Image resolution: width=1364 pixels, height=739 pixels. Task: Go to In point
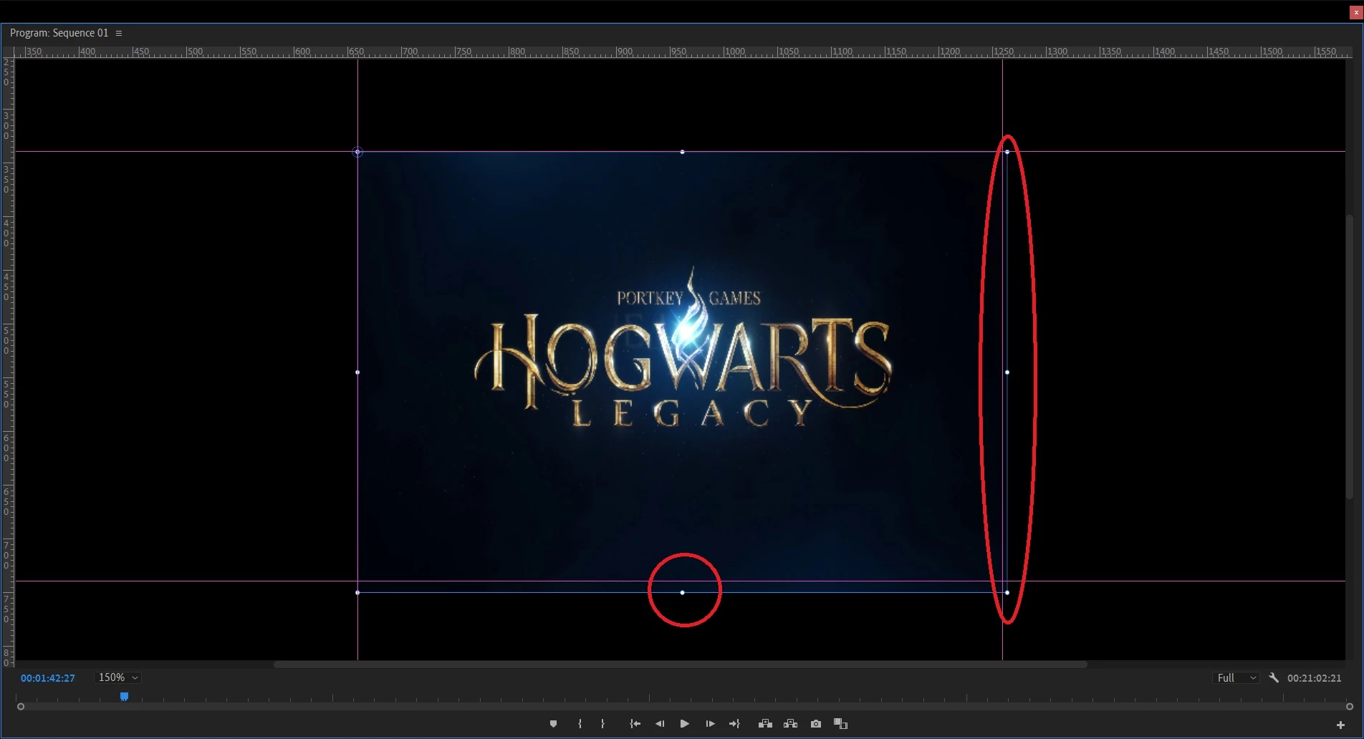click(x=635, y=724)
